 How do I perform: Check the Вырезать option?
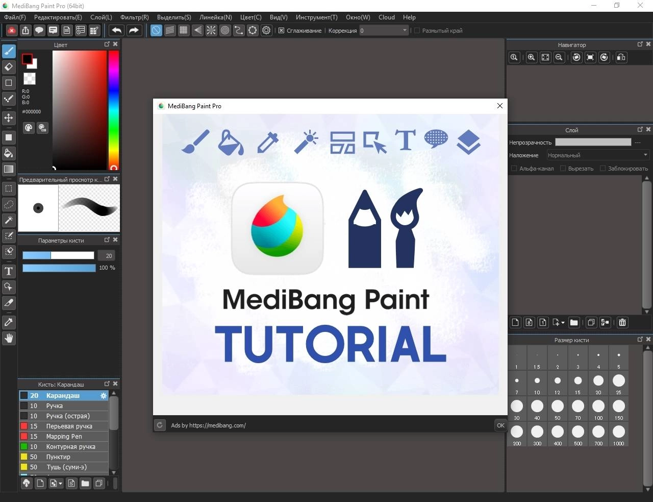pyautogui.click(x=563, y=169)
